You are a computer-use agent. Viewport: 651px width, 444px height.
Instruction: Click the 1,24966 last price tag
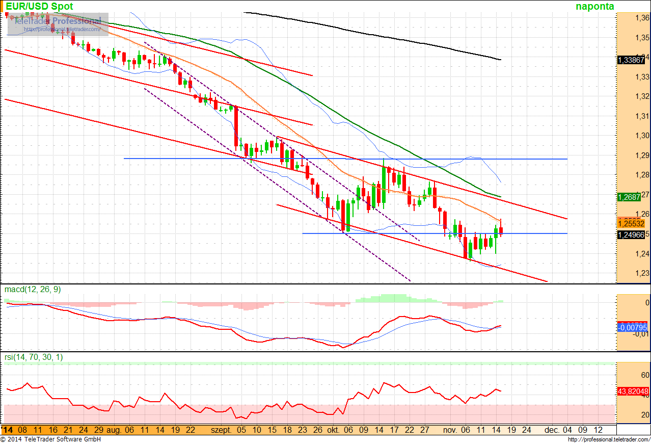(x=631, y=234)
